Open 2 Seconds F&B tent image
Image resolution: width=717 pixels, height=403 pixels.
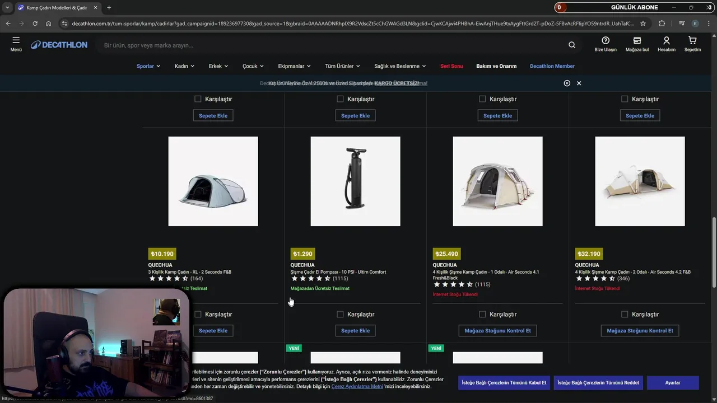213,181
